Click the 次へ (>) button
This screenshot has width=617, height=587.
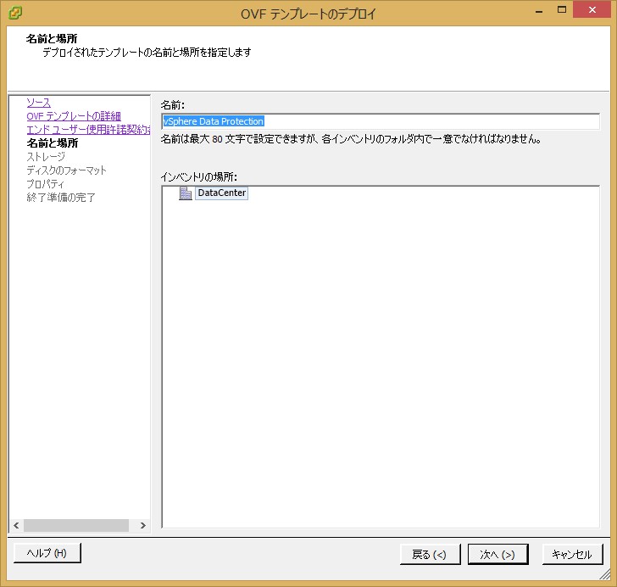click(x=497, y=555)
